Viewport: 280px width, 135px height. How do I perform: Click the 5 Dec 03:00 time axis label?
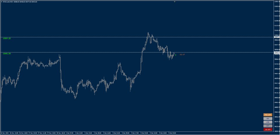(x=172, y=133)
